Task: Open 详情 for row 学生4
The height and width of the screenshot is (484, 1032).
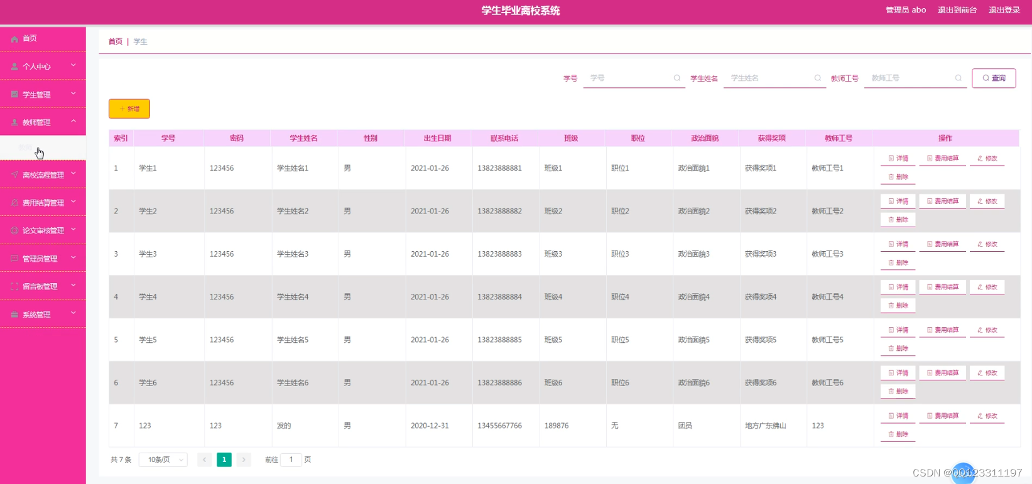Action: pos(898,287)
